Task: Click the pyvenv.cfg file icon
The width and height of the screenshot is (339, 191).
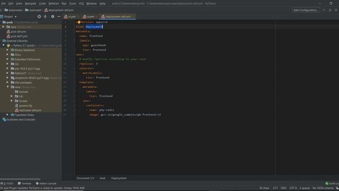Action: click(x=16, y=106)
